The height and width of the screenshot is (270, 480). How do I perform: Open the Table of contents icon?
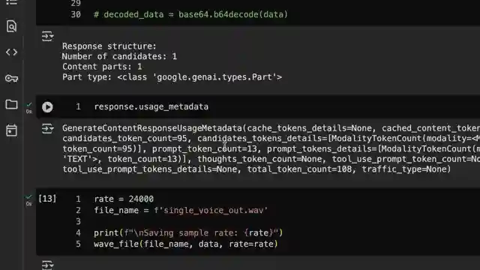coord(12,2)
